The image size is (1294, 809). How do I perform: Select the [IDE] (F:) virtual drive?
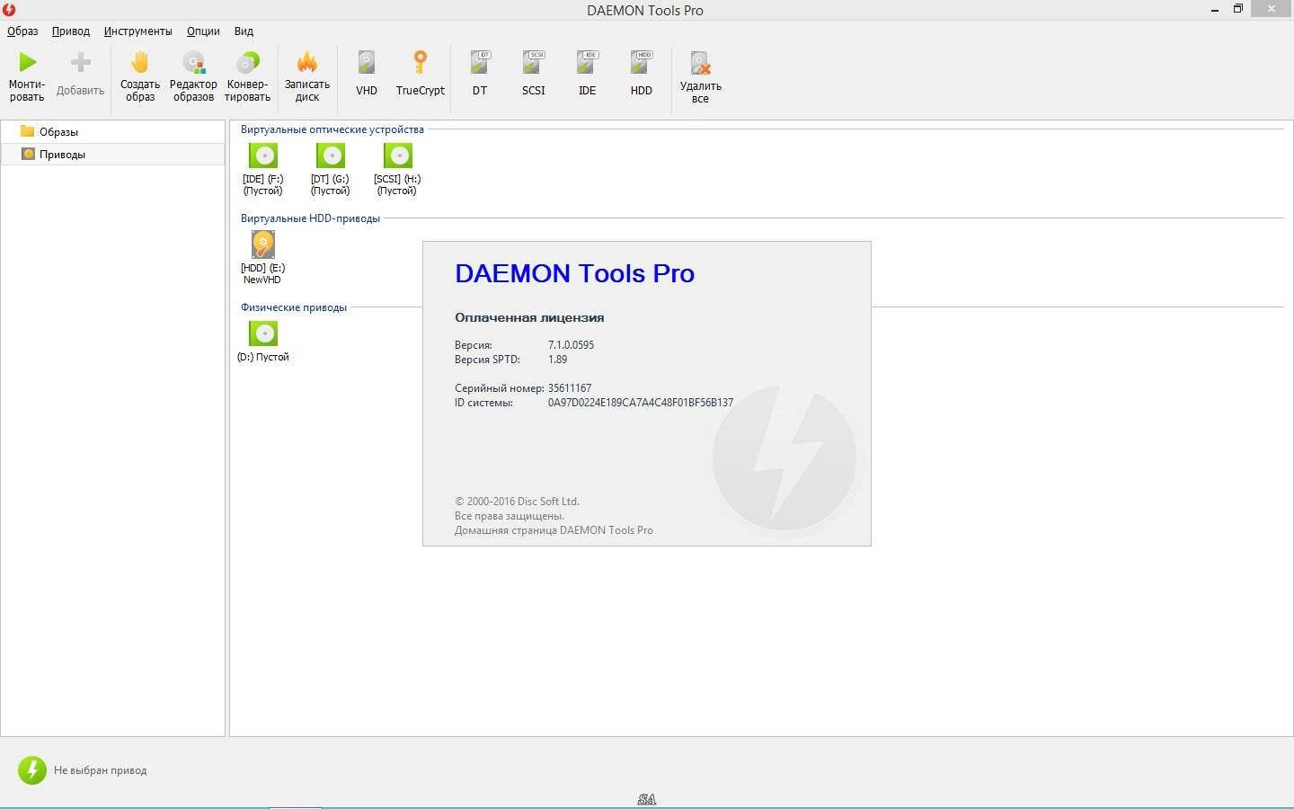coord(262,169)
